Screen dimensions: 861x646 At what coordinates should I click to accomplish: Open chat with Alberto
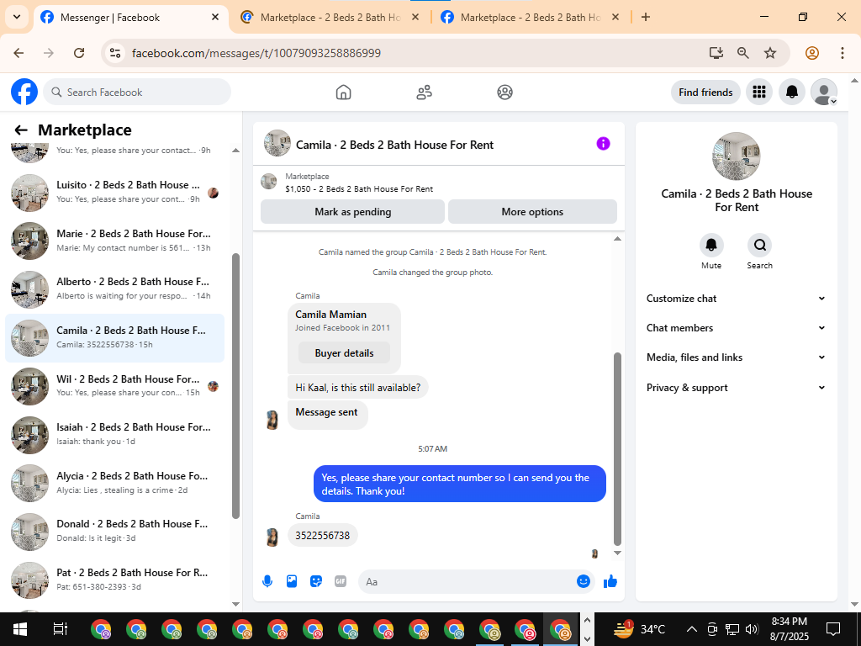pos(114,289)
